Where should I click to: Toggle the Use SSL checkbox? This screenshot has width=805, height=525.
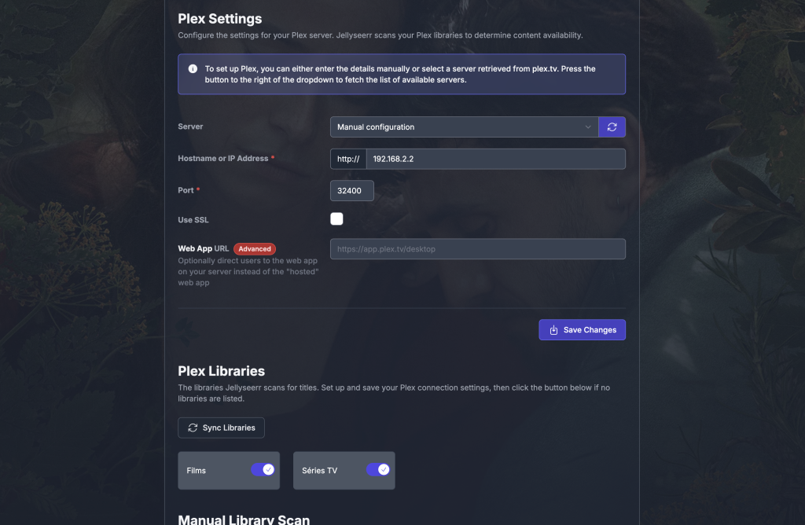coord(336,219)
